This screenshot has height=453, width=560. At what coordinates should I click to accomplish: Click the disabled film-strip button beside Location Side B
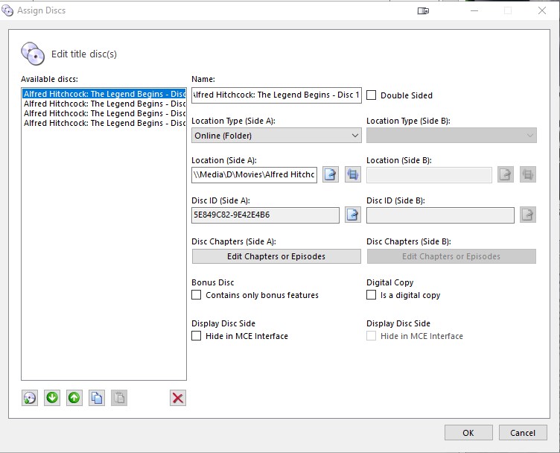tap(528, 174)
